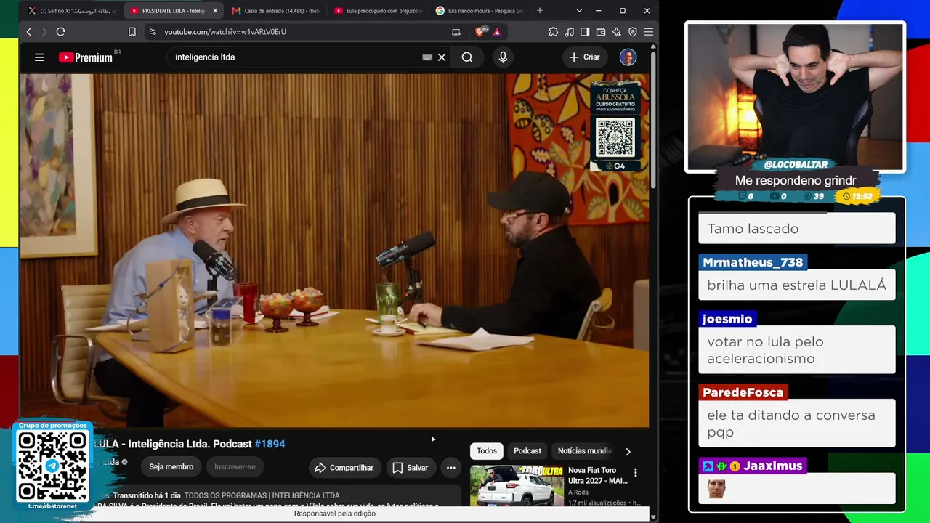930x523 pixels.
Task: Show more filter chips with right chevron
Action: point(628,451)
